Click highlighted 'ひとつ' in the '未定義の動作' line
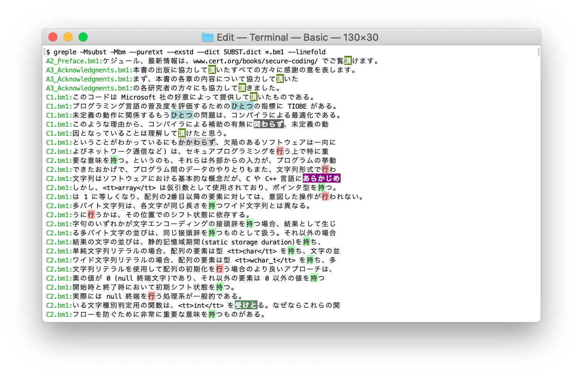This screenshot has height=378, width=583. (182, 115)
